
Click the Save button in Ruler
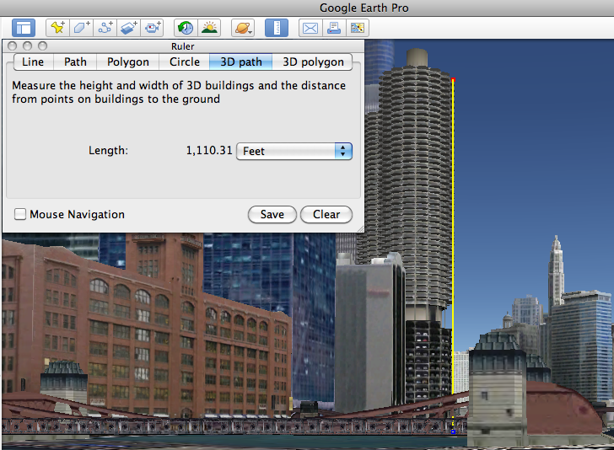[272, 214]
